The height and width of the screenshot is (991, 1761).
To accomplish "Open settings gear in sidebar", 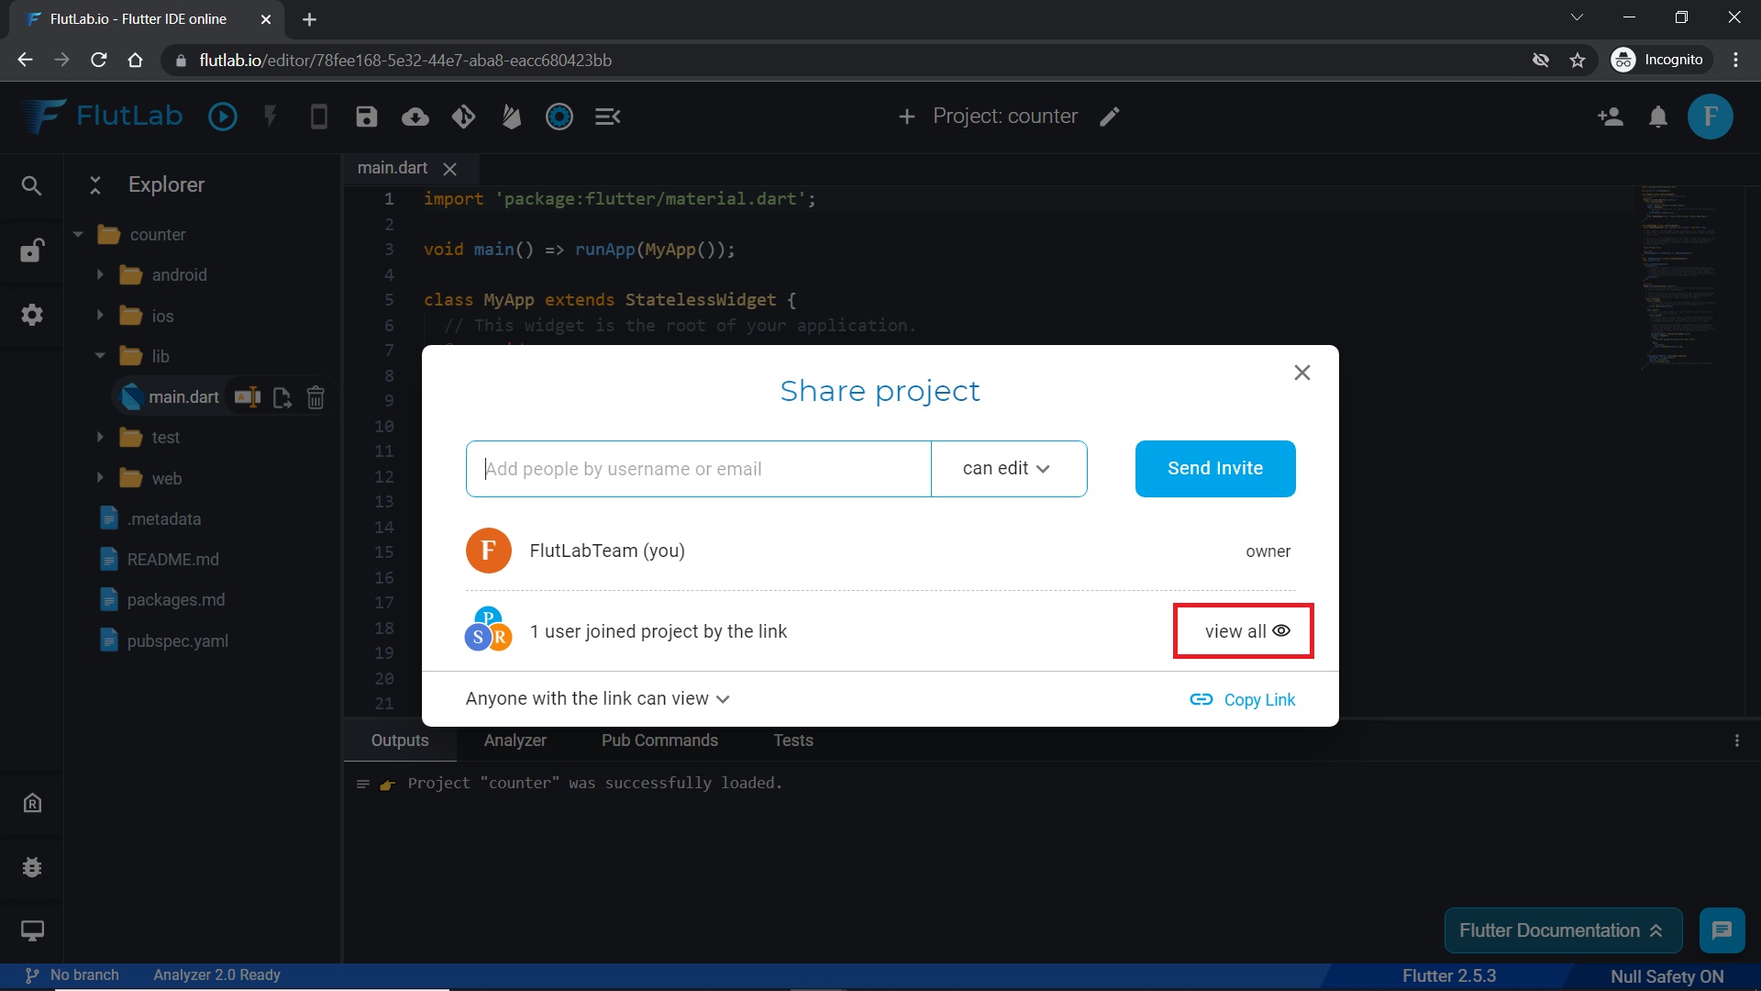I will (x=32, y=315).
